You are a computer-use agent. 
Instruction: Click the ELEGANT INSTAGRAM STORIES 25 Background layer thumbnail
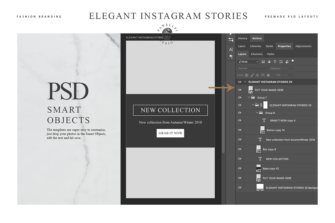click(x=260, y=187)
